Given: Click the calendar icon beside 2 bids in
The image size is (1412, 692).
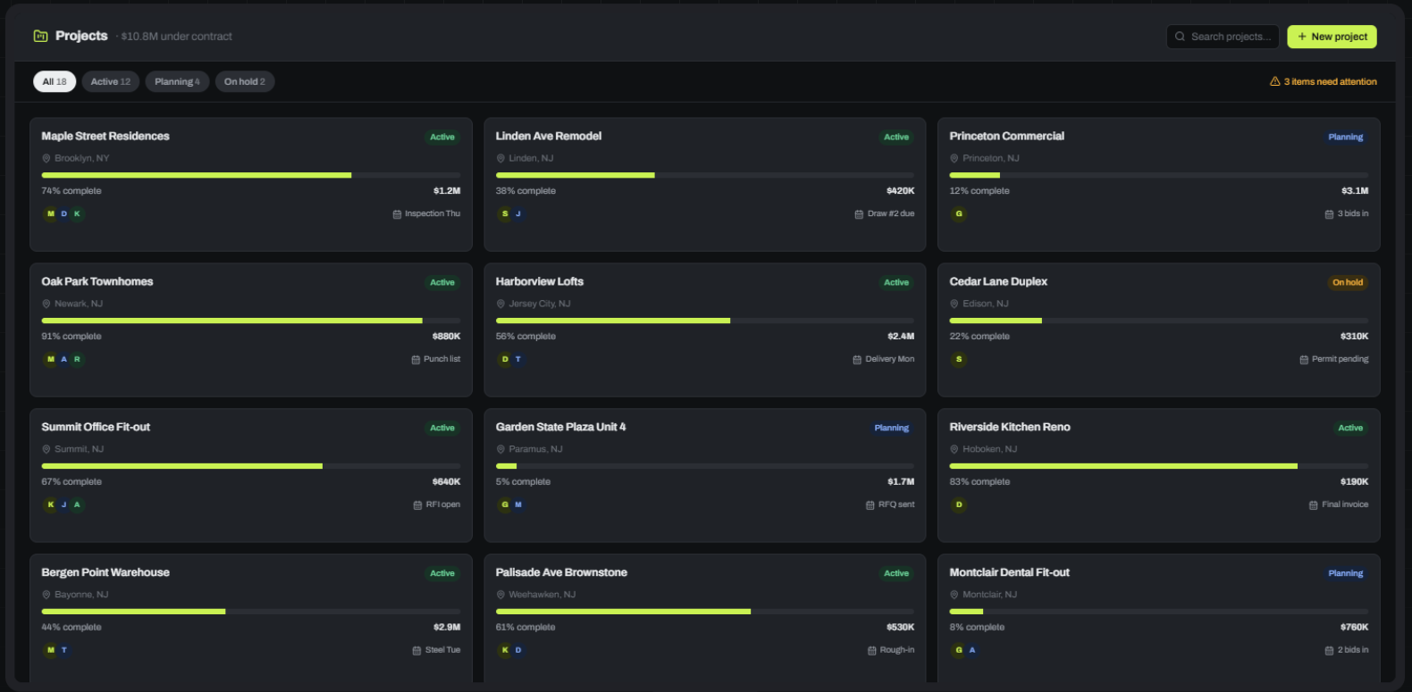Looking at the screenshot, I should [x=1329, y=651].
